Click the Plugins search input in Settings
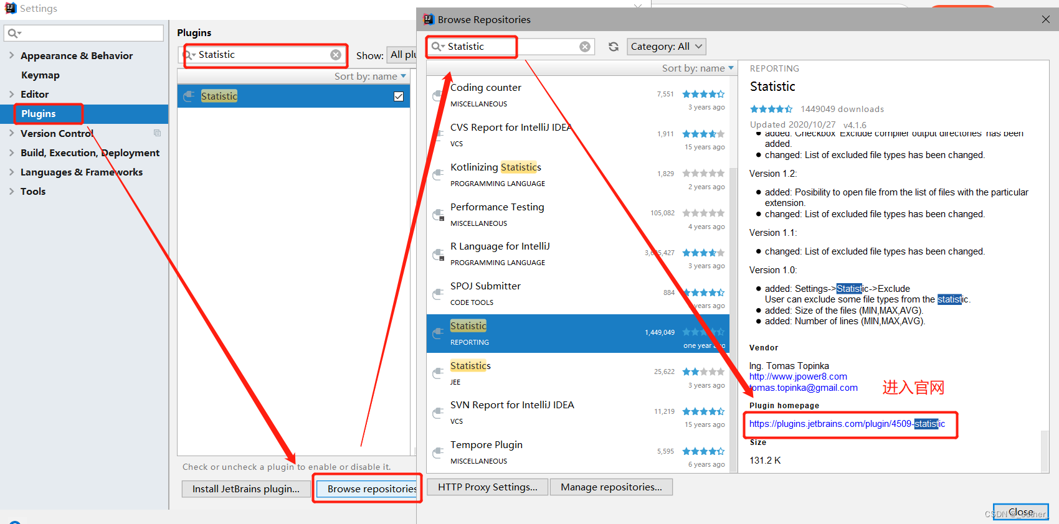The width and height of the screenshot is (1059, 524). coord(262,55)
